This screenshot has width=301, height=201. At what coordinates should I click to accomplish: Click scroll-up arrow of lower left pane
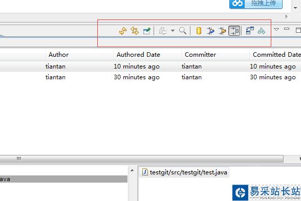[x=132, y=170]
